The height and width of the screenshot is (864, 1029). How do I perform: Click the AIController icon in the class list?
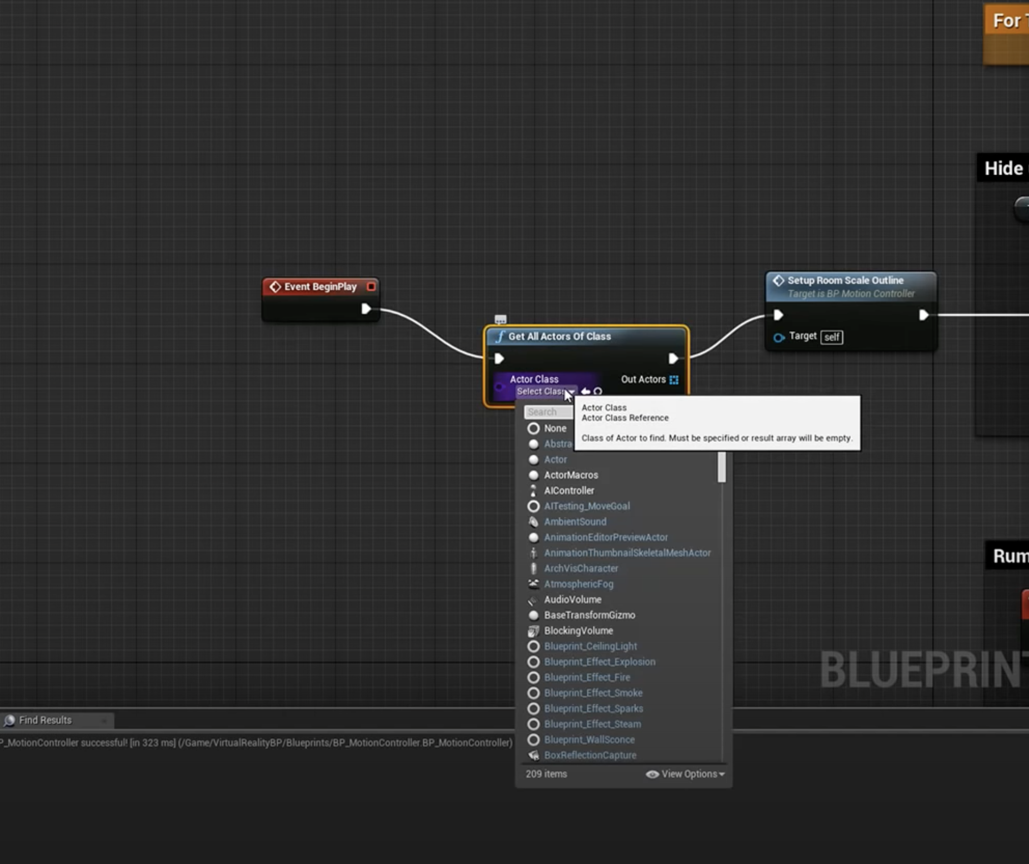[533, 490]
